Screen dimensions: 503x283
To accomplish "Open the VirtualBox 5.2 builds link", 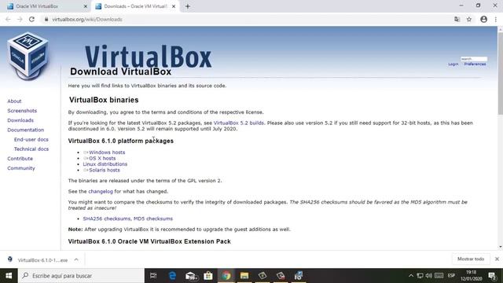I will click(239, 123).
